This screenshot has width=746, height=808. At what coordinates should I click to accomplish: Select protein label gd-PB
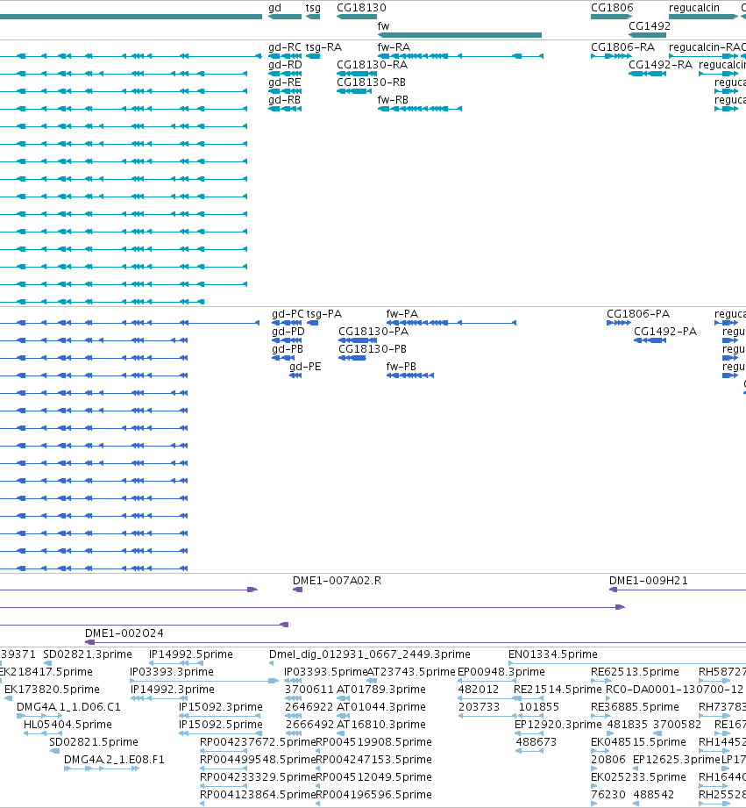pos(288,349)
